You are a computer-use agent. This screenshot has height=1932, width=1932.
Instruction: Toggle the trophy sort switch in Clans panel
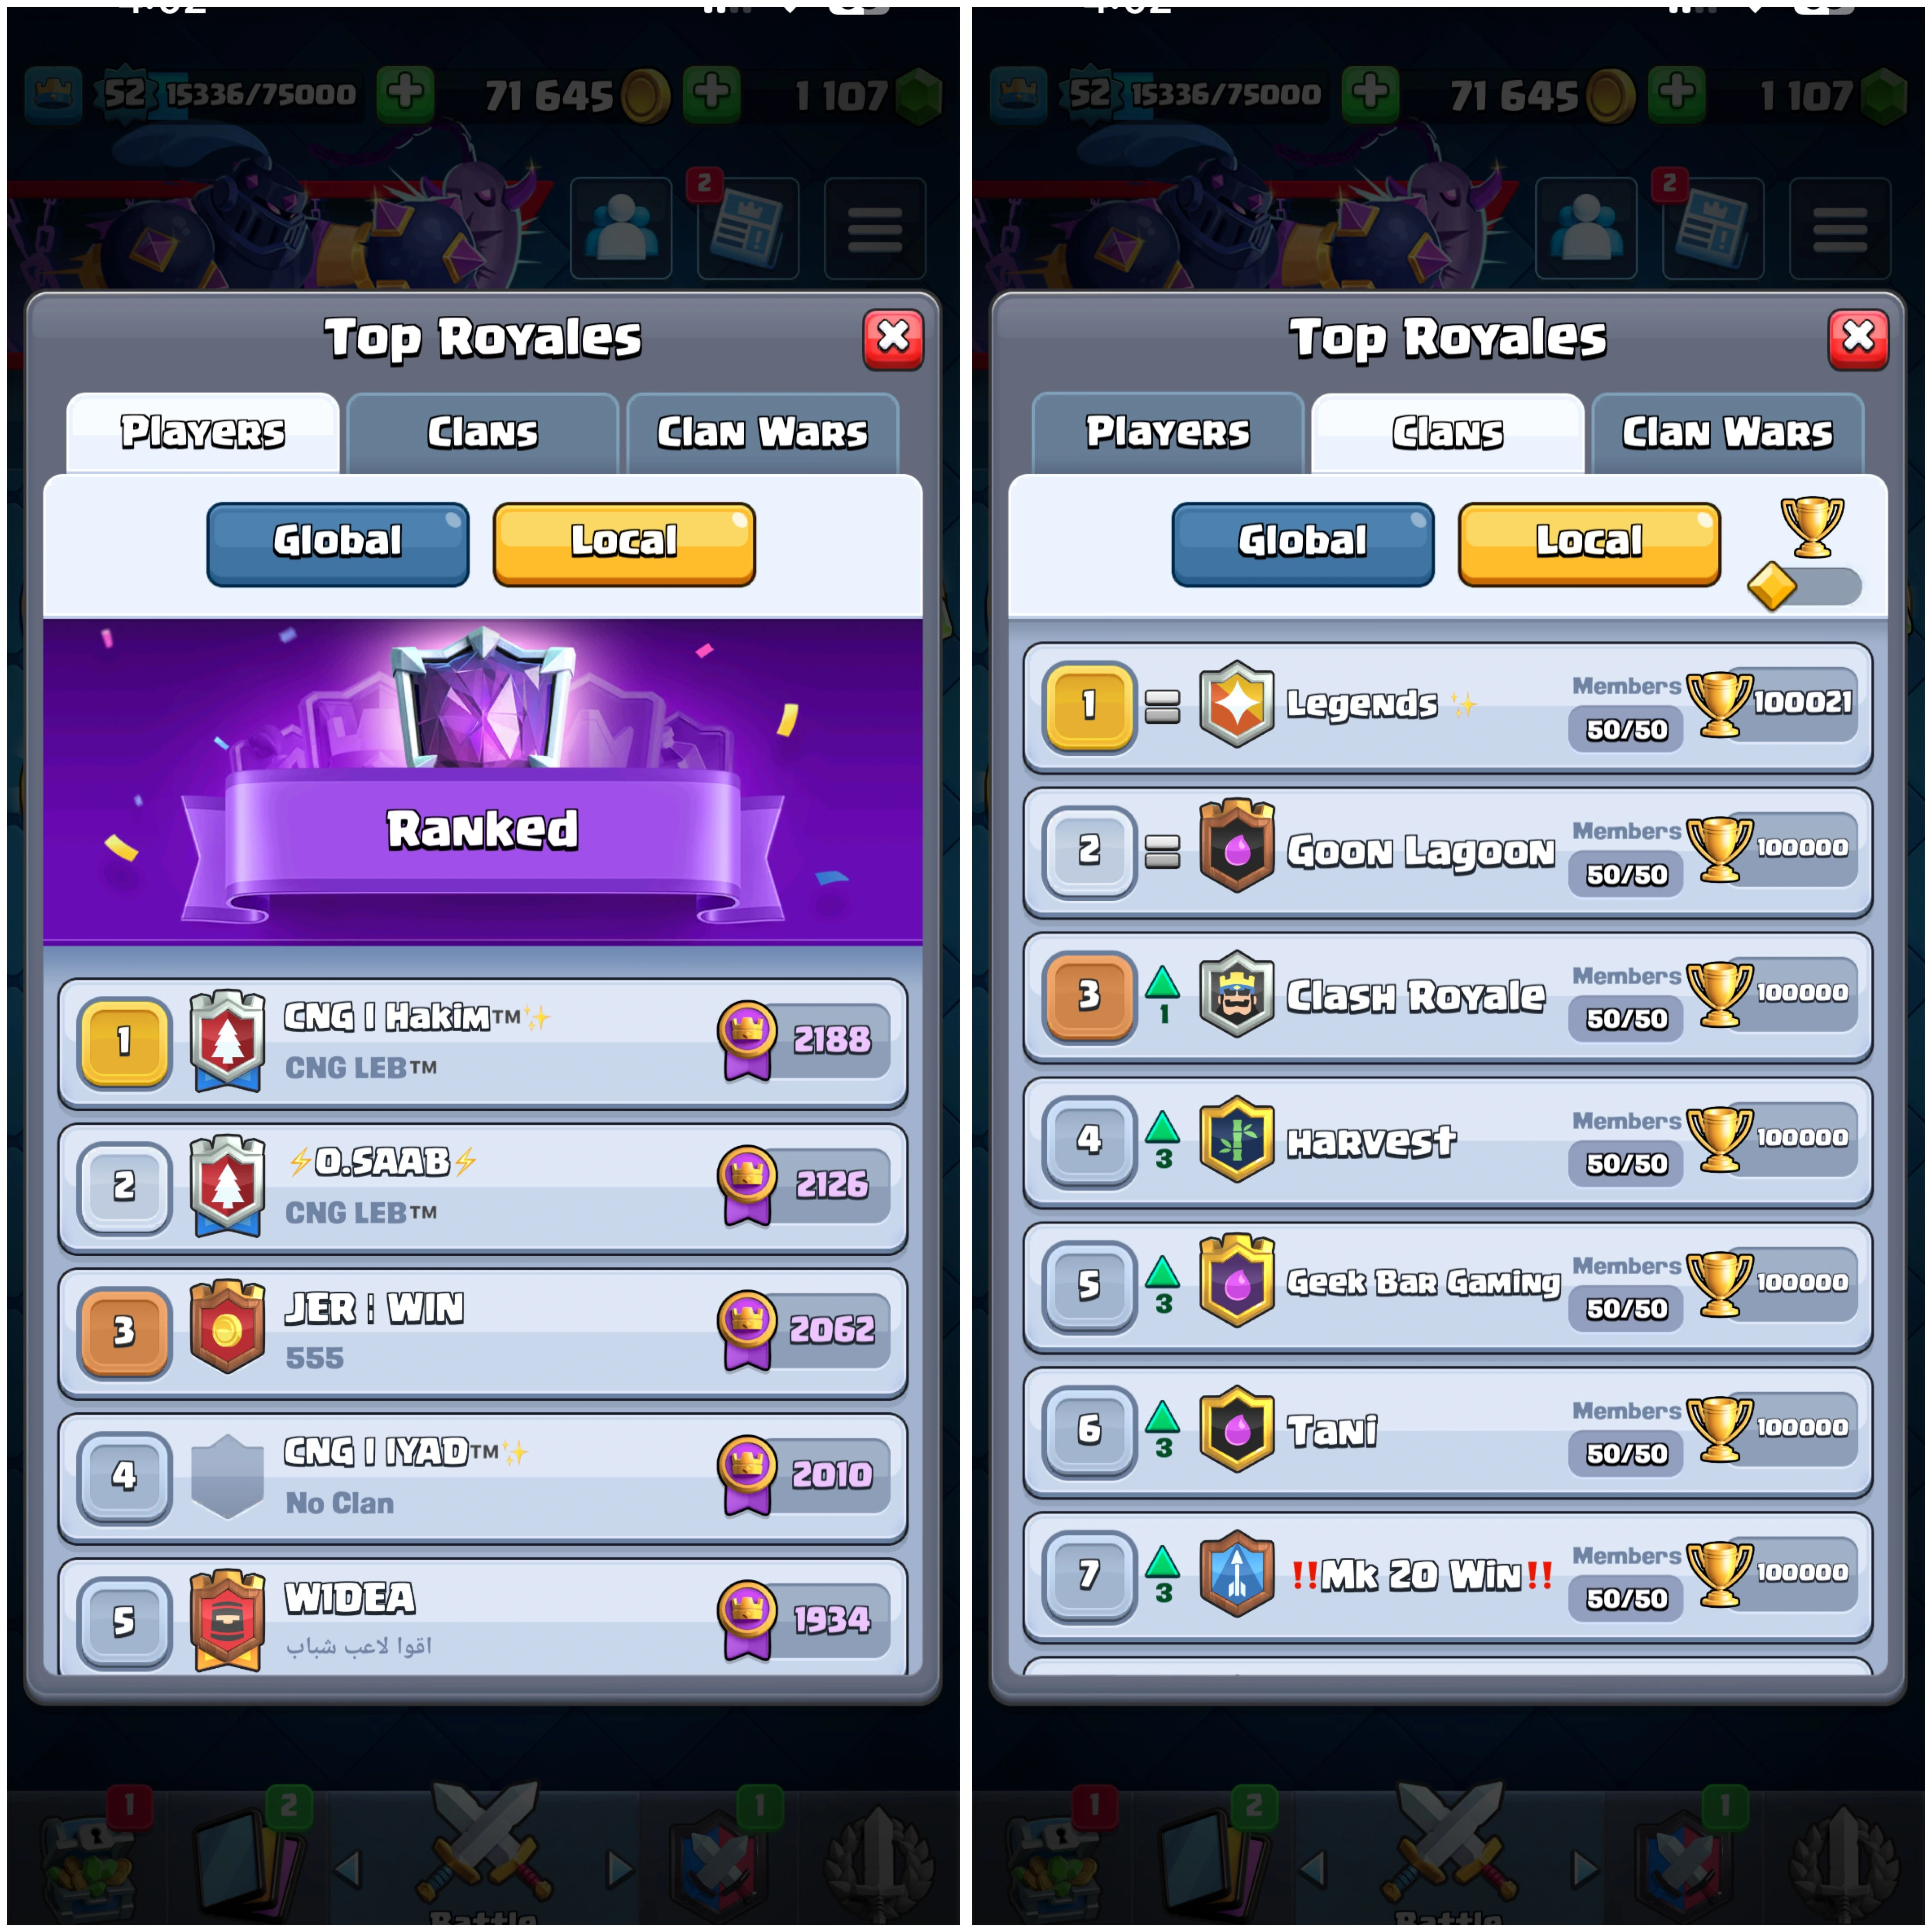tap(1805, 585)
